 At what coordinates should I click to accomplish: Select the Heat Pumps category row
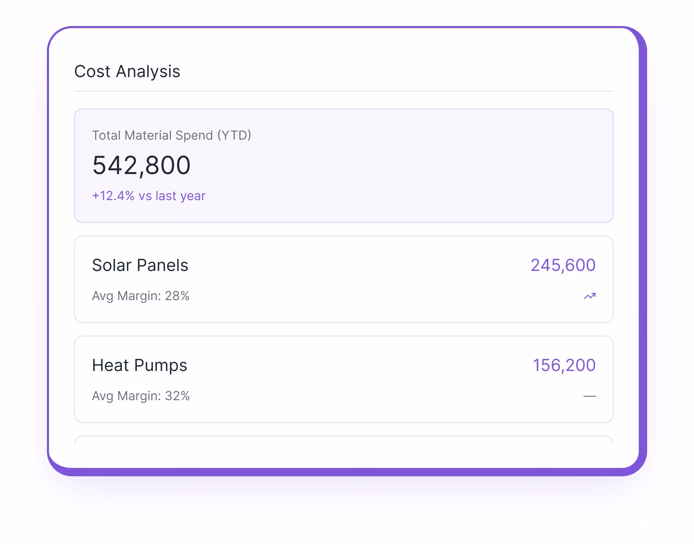(344, 379)
